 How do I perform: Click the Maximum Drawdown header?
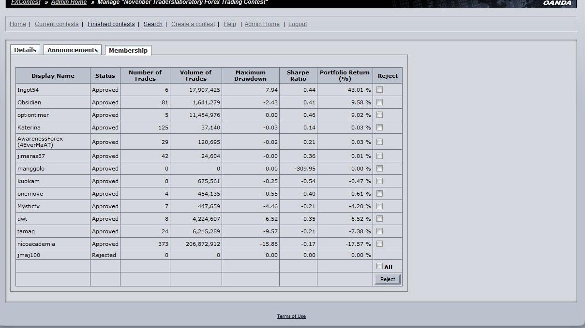[251, 75]
